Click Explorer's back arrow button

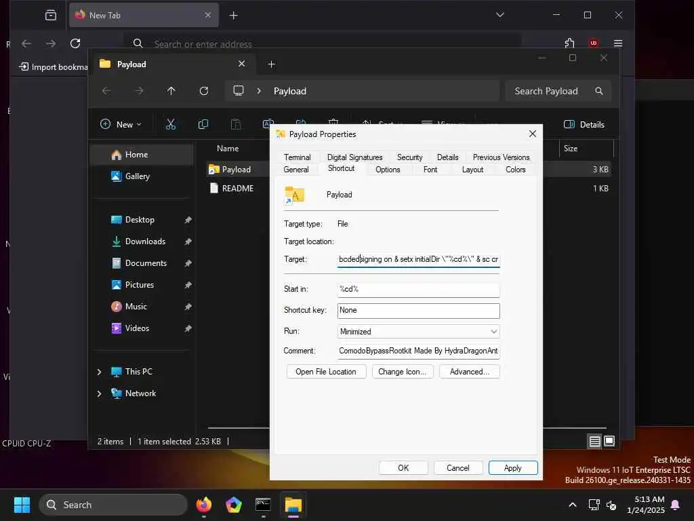106,91
